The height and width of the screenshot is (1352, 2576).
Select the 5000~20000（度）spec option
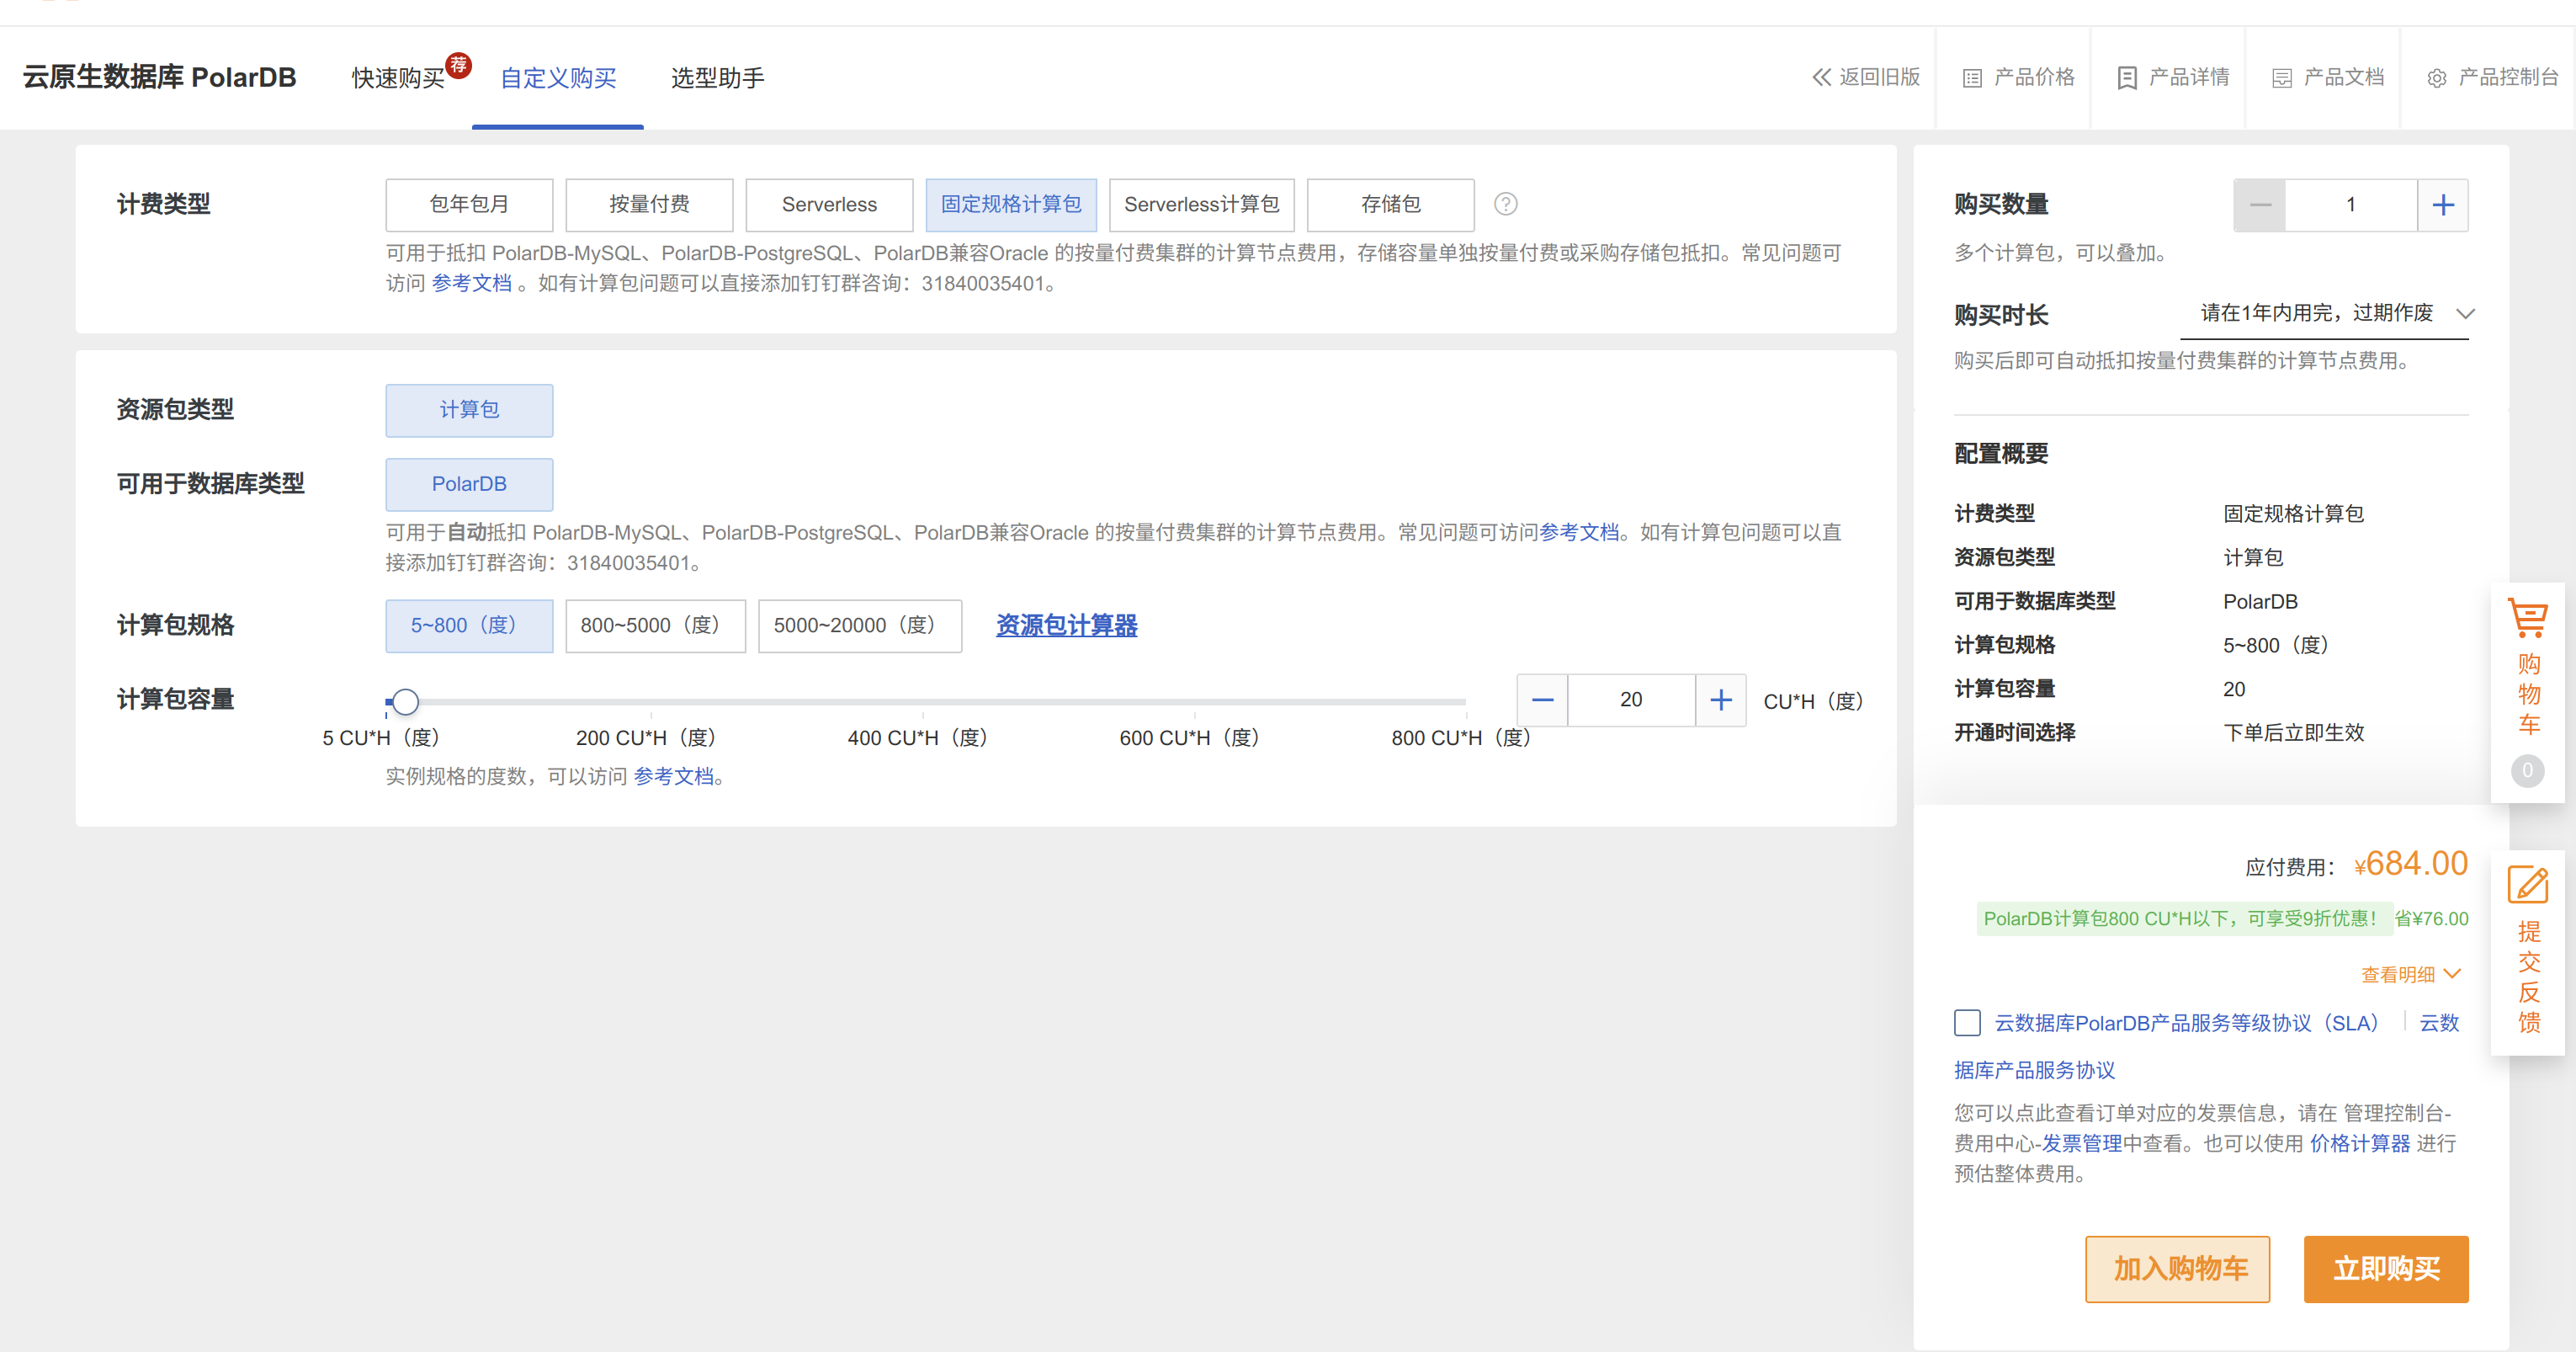point(860,626)
